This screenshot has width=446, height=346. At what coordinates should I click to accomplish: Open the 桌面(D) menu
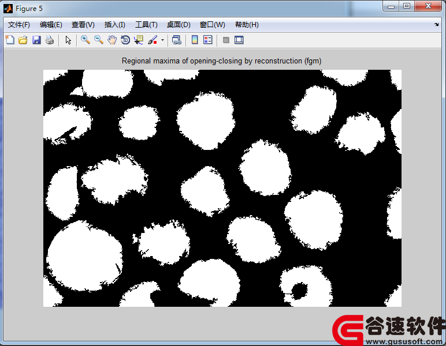(x=179, y=25)
